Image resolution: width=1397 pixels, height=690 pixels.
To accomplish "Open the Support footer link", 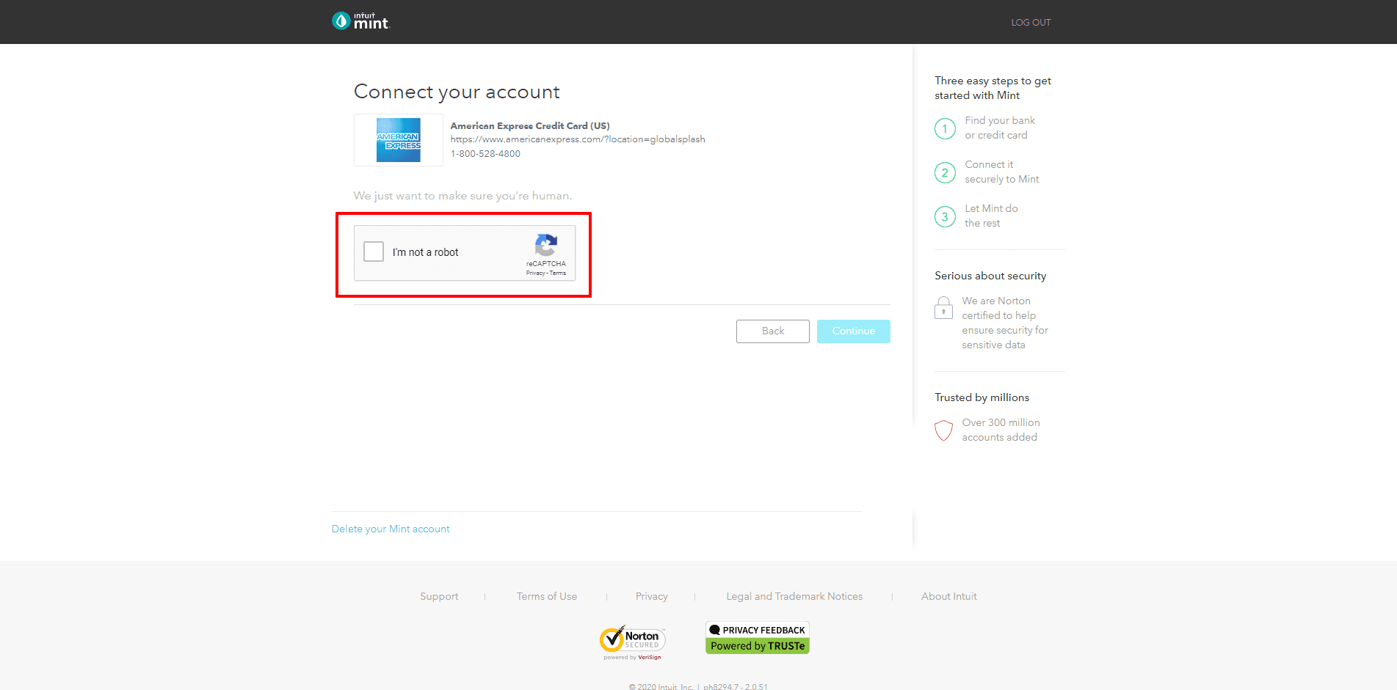I will click(439, 597).
